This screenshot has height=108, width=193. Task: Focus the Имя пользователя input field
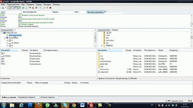[44, 12]
